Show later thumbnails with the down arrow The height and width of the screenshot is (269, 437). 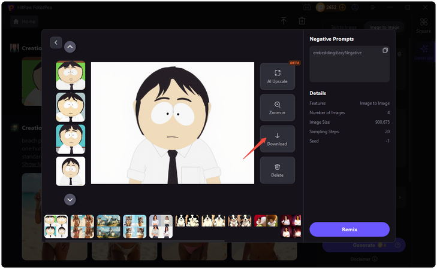pyautogui.click(x=70, y=200)
